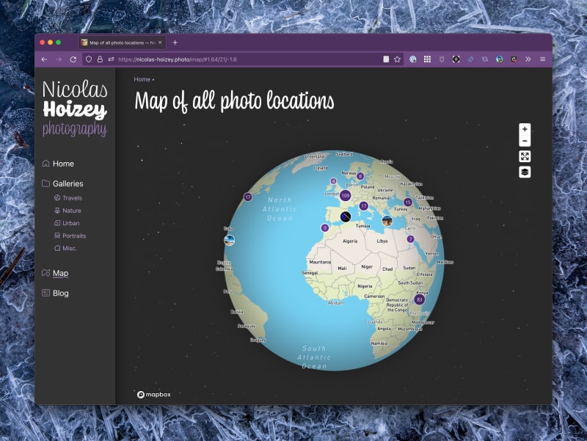
Task: Open the reader view icon in address bar
Action: [x=386, y=59]
